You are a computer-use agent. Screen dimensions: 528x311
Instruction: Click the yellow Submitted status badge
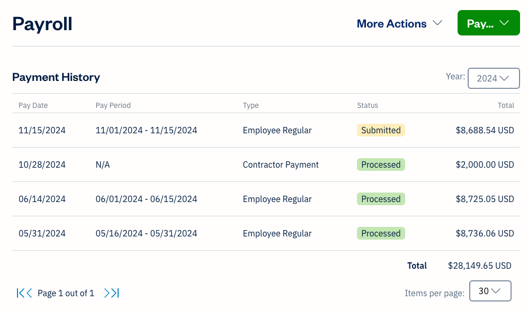381,130
